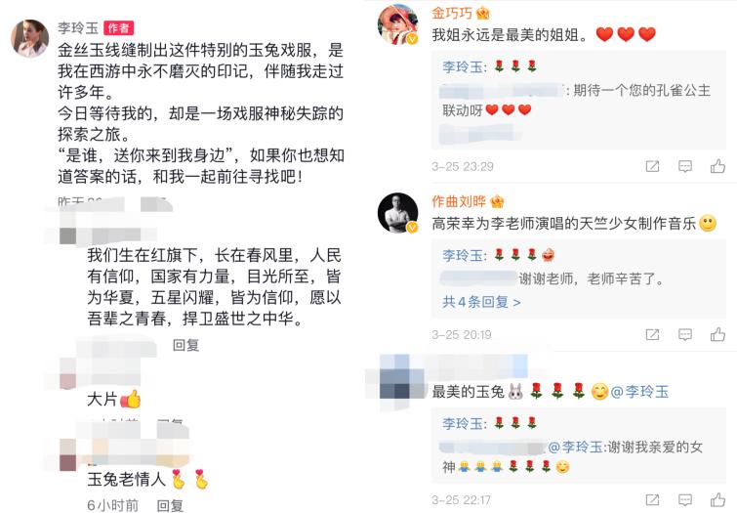Reply to the 我们生在红旗下 comment with 回复
Image resolution: width=737 pixels, height=513 pixels.
point(186,345)
